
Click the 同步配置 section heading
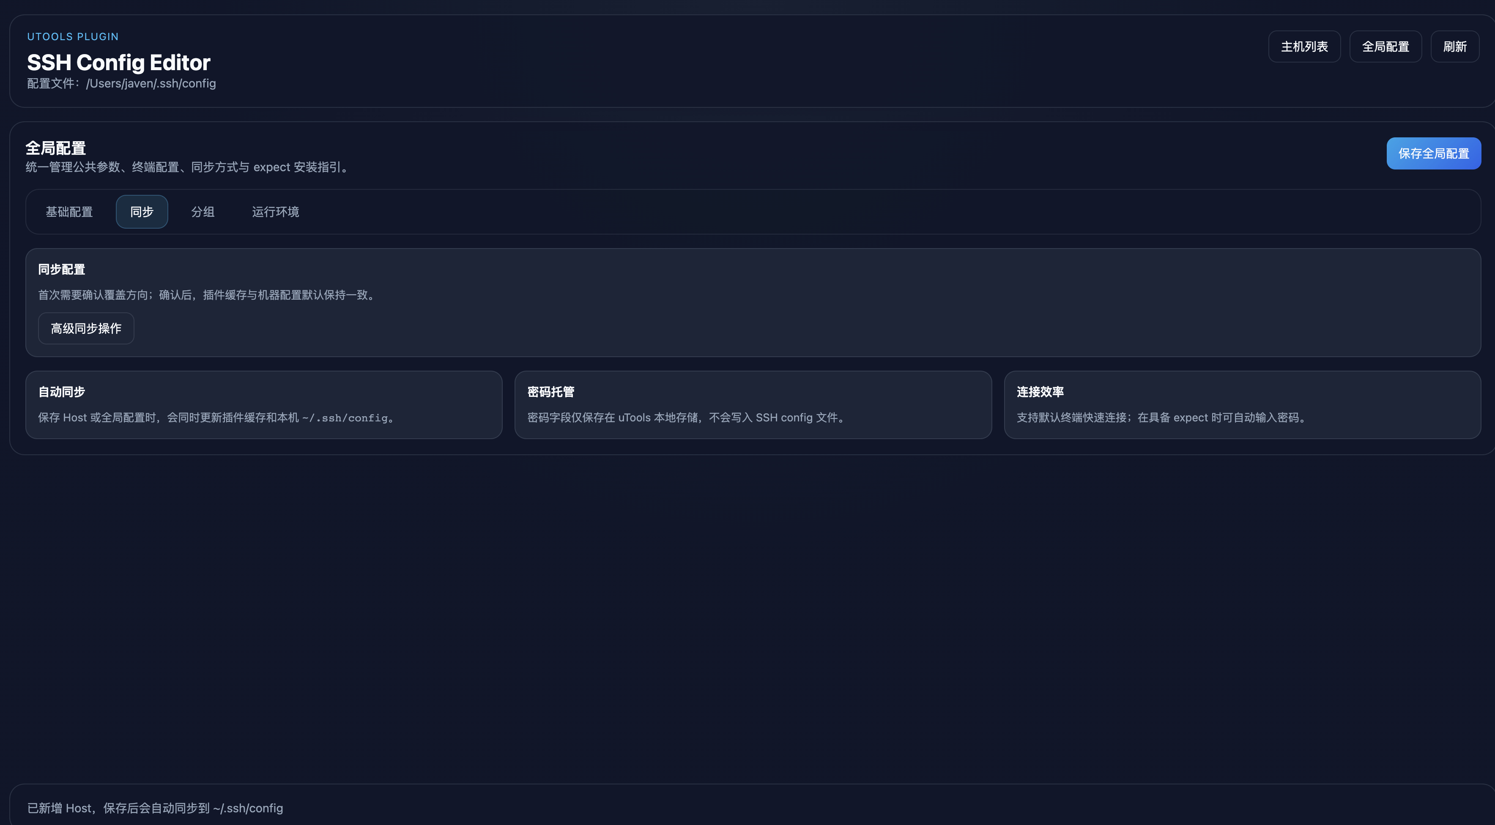click(62, 269)
